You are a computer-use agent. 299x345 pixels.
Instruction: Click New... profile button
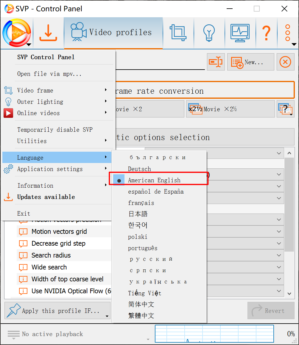pos(250,62)
